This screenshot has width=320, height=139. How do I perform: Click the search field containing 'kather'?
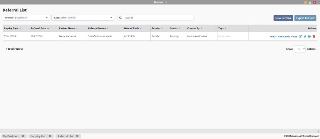click(156, 18)
